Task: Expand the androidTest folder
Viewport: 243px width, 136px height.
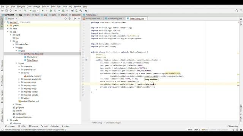Action: [14, 45]
